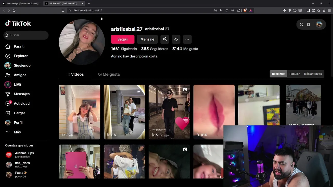Screen dimensions: 333x187
Task: Go forward in browser history
Action: point(9,10)
